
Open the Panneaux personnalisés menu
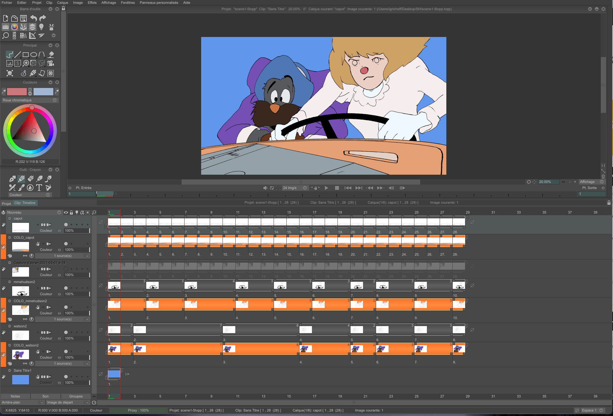(x=159, y=3)
